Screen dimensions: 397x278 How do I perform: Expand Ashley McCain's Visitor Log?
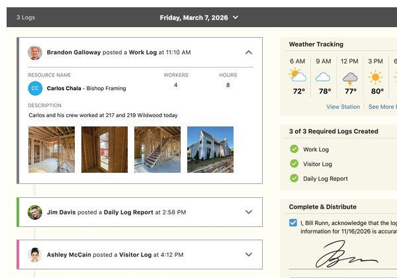click(249, 254)
